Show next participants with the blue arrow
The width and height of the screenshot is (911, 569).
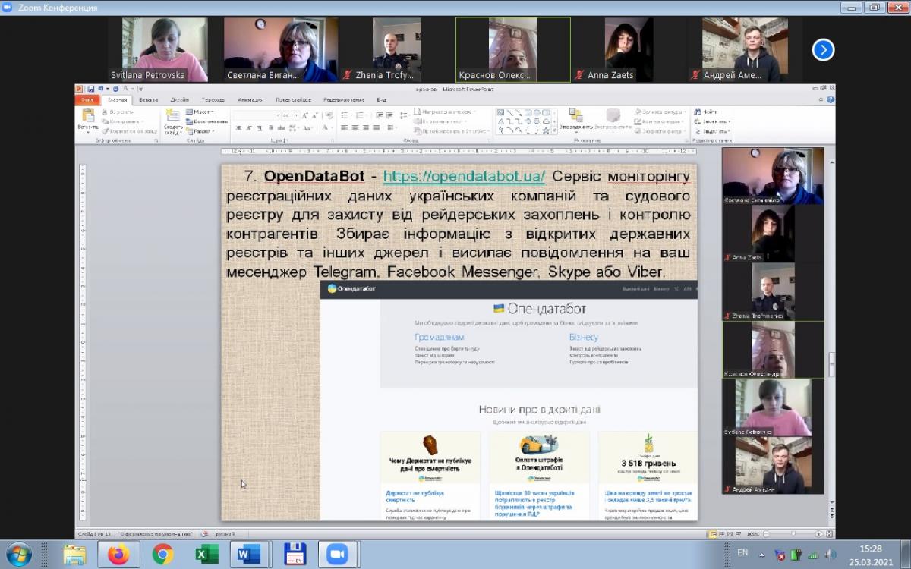(823, 50)
